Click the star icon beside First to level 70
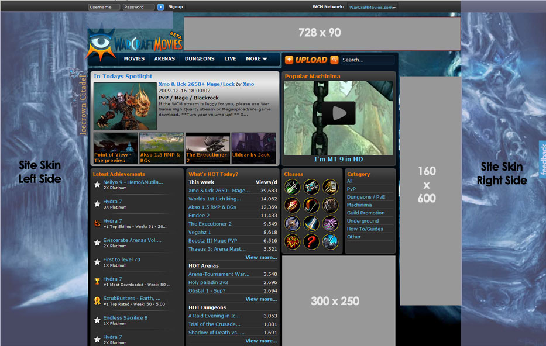The height and width of the screenshot is (346, 546). pos(98,262)
